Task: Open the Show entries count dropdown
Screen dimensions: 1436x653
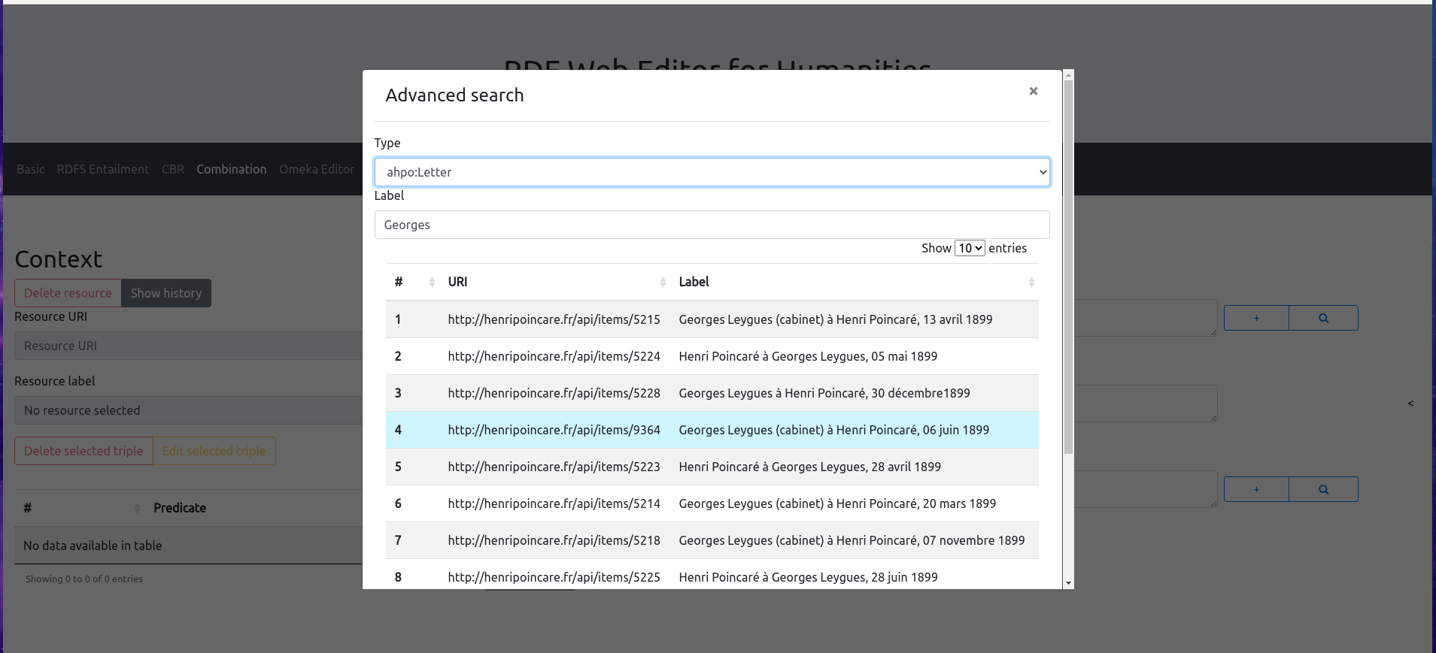Action: pyautogui.click(x=970, y=248)
